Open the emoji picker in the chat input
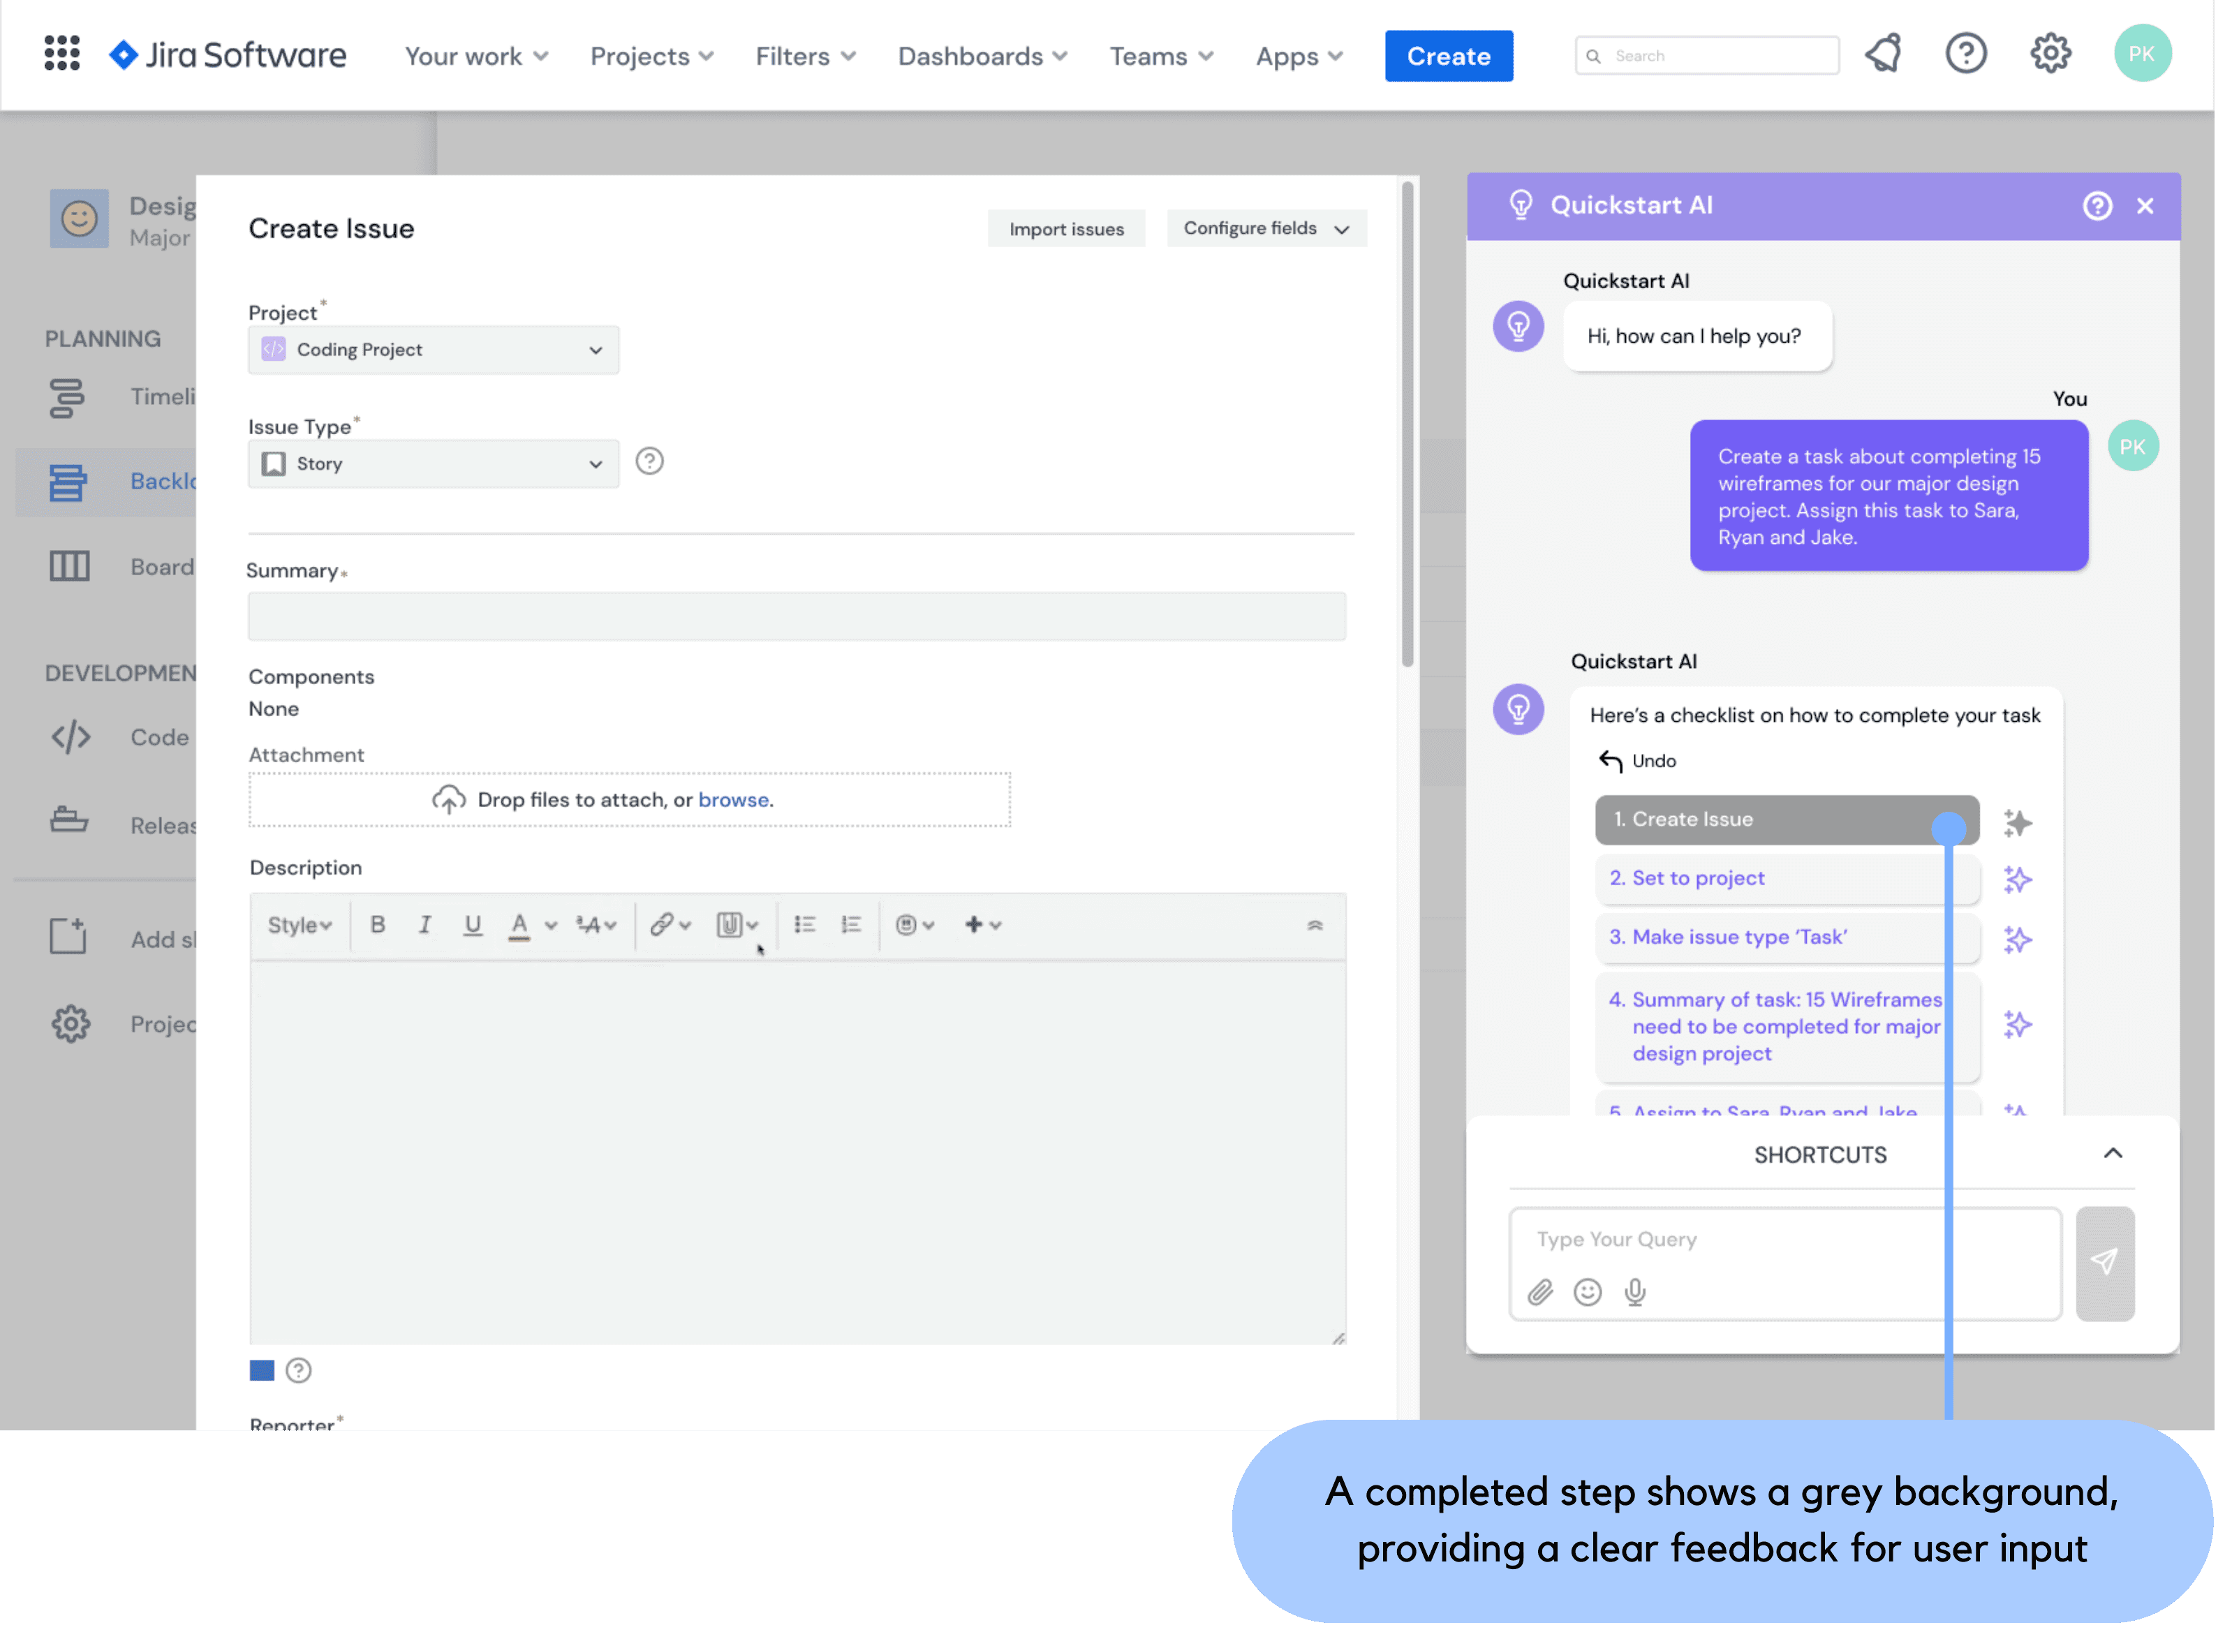The image size is (2232, 1625). [x=1588, y=1293]
